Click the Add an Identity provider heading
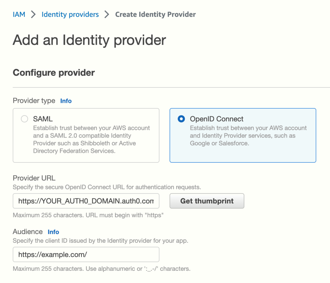The height and width of the screenshot is (283, 330). tap(89, 40)
